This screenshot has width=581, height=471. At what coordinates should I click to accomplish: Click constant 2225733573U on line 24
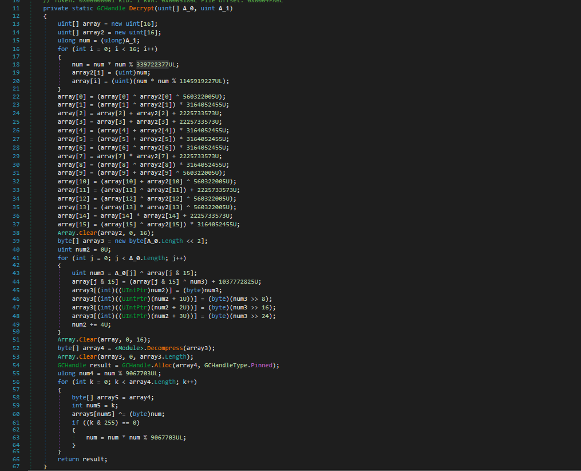(200, 113)
